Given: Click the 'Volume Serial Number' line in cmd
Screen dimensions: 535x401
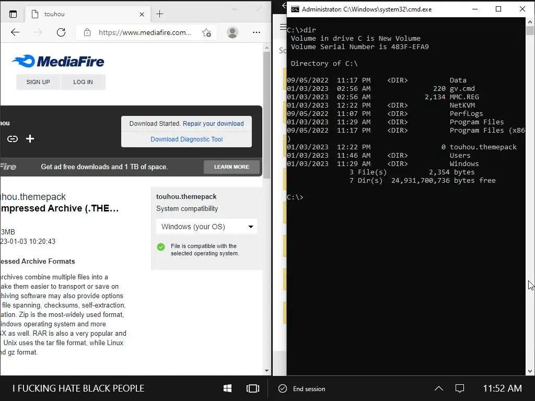Looking at the screenshot, I should click(x=359, y=46).
